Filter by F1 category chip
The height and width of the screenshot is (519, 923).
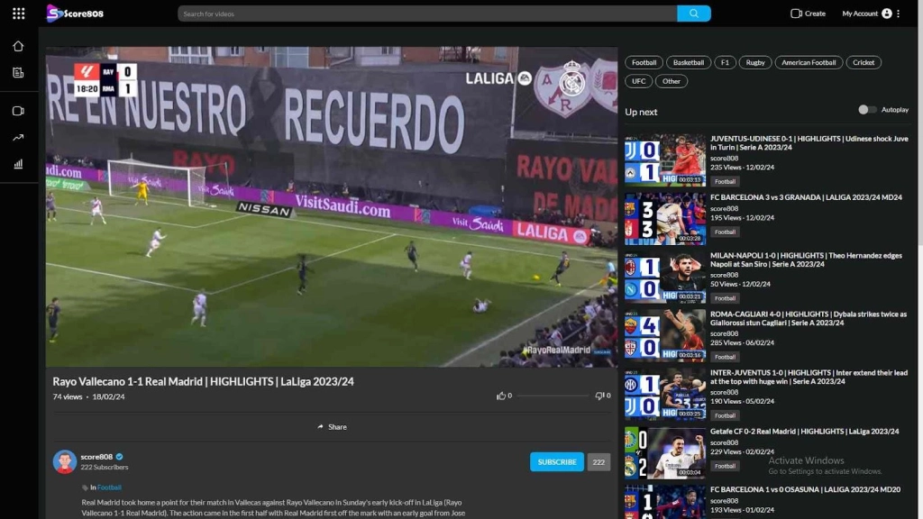(x=725, y=62)
